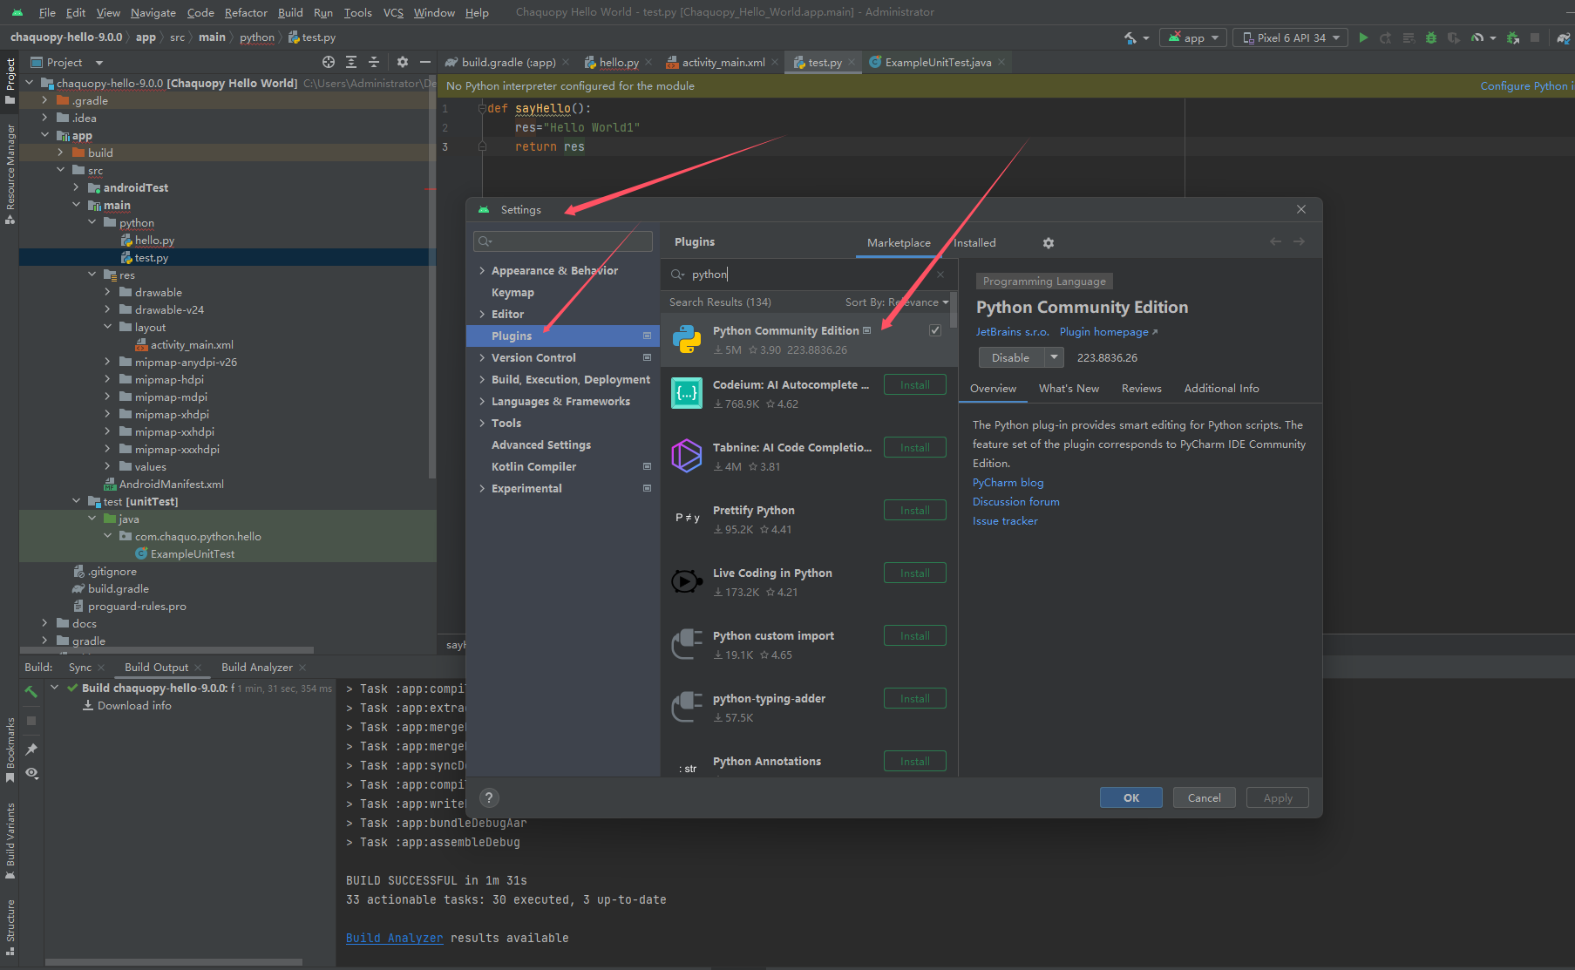Image resolution: width=1575 pixels, height=970 pixels.
Task: Run the app with the green Run button
Action: pos(1363,37)
